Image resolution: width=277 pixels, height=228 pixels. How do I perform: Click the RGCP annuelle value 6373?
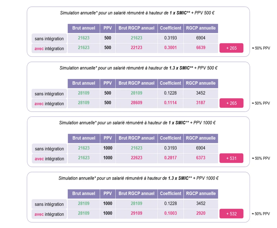(201, 158)
